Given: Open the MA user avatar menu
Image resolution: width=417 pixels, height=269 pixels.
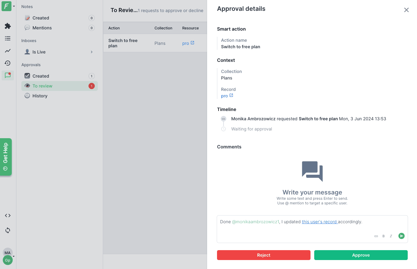Looking at the screenshot, I should coord(7,252).
